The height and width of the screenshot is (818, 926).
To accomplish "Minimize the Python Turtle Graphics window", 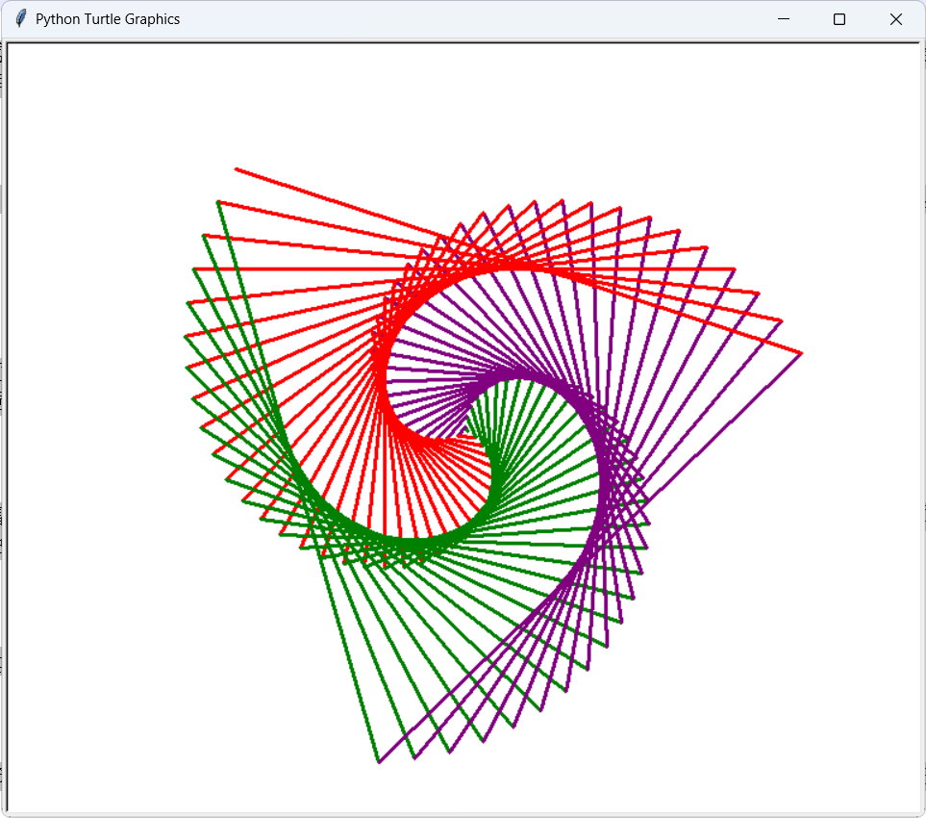I will (784, 19).
